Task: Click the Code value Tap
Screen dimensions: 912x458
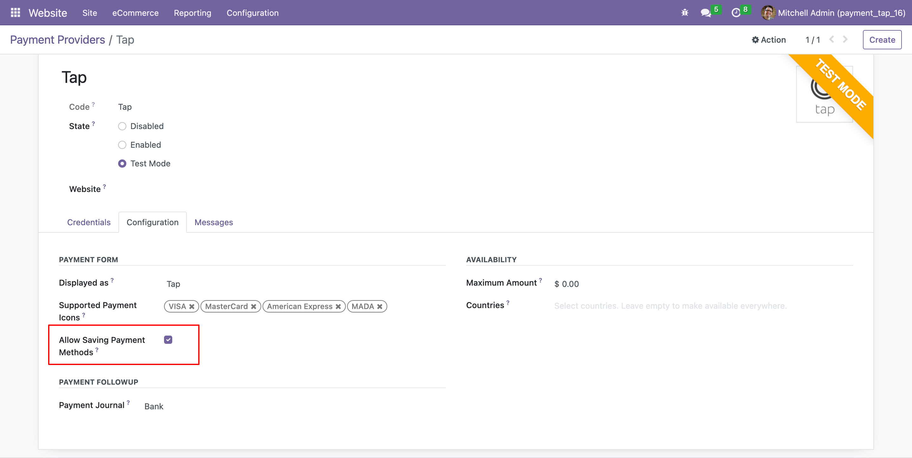Action: click(125, 107)
